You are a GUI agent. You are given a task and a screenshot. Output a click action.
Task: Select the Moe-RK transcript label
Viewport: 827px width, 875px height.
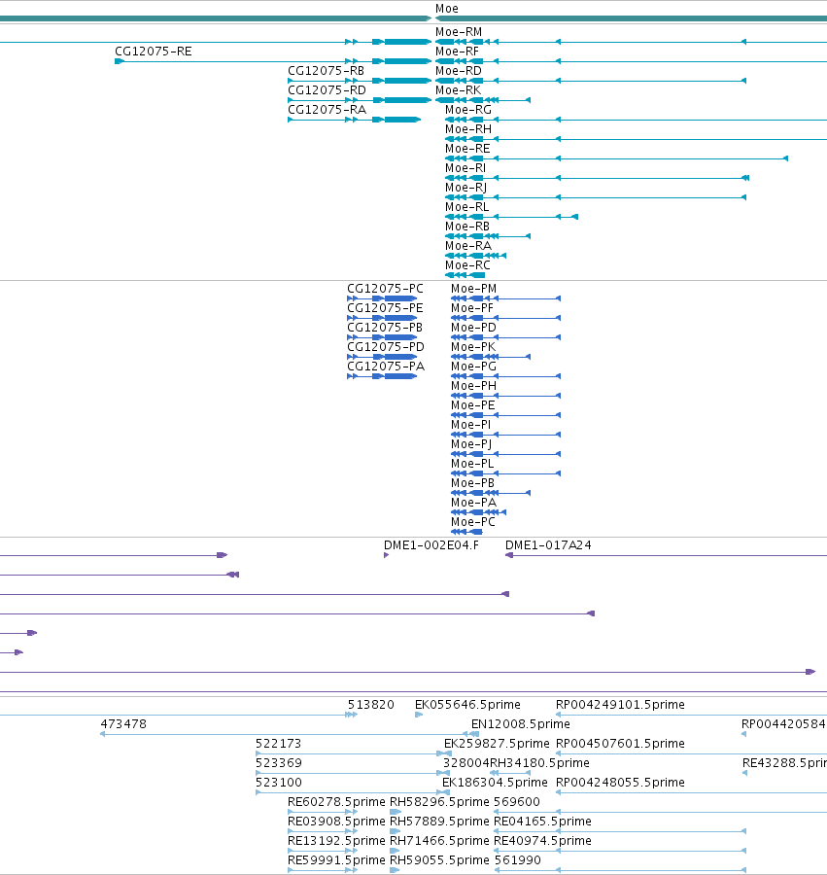[x=458, y=90]
